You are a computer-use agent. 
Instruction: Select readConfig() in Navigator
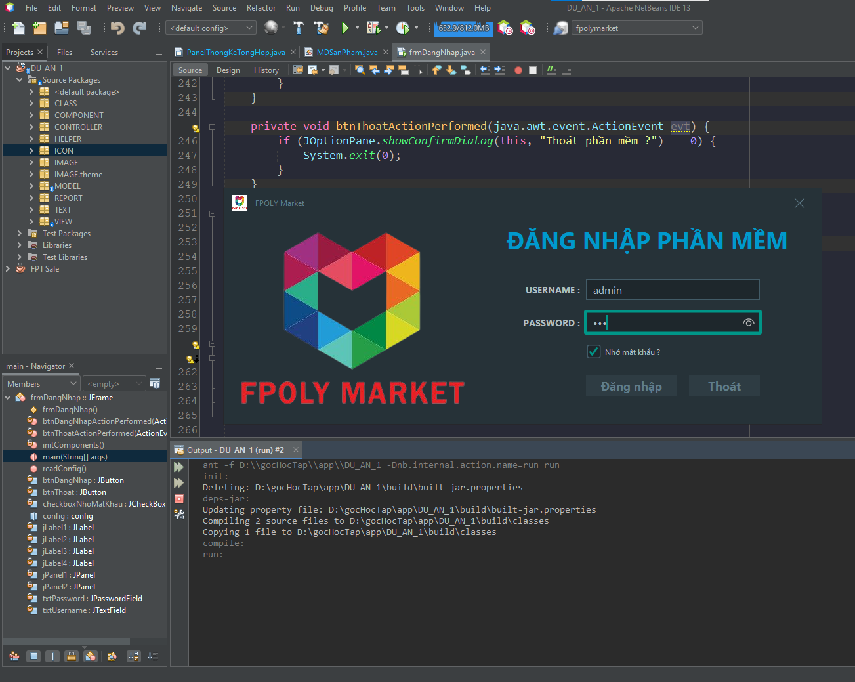pyautogui.click(x=64, y=468)
